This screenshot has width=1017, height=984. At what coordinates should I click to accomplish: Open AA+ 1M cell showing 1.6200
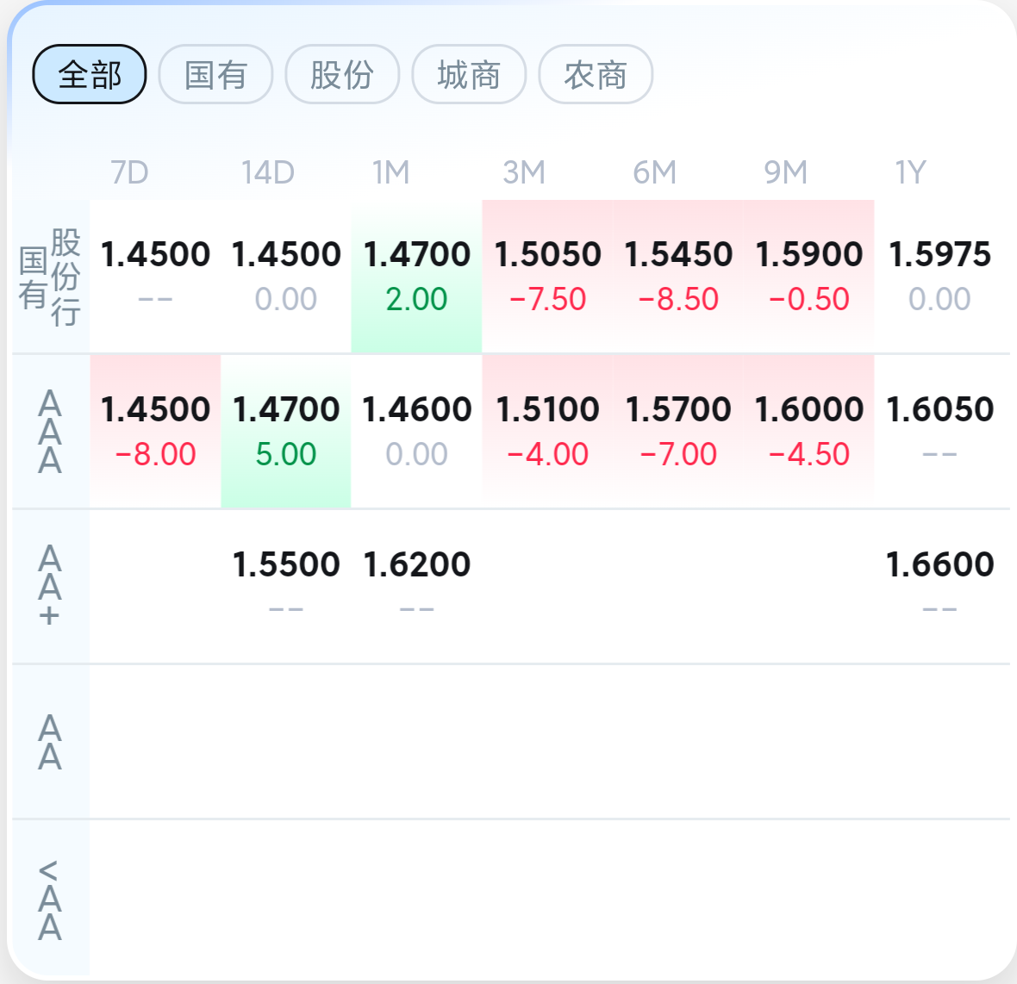coord(416,587)
